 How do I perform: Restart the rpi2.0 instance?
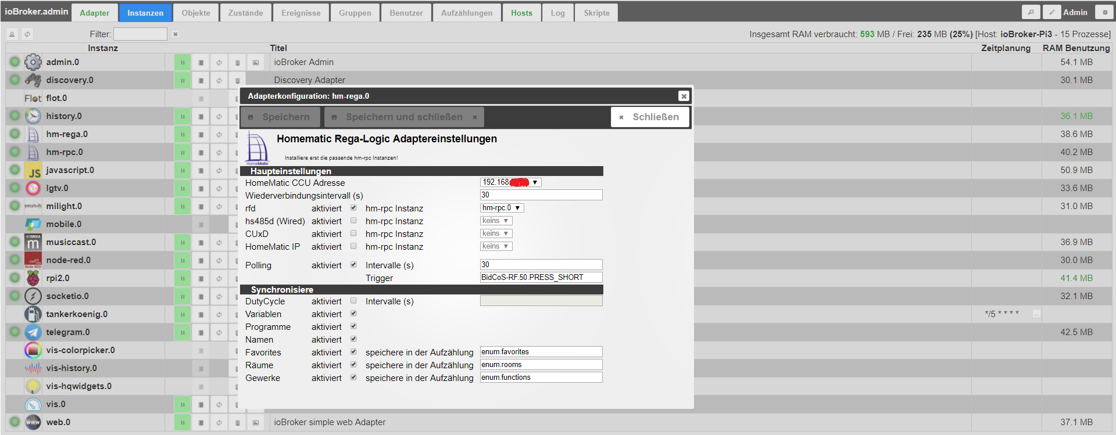(219, 279)
